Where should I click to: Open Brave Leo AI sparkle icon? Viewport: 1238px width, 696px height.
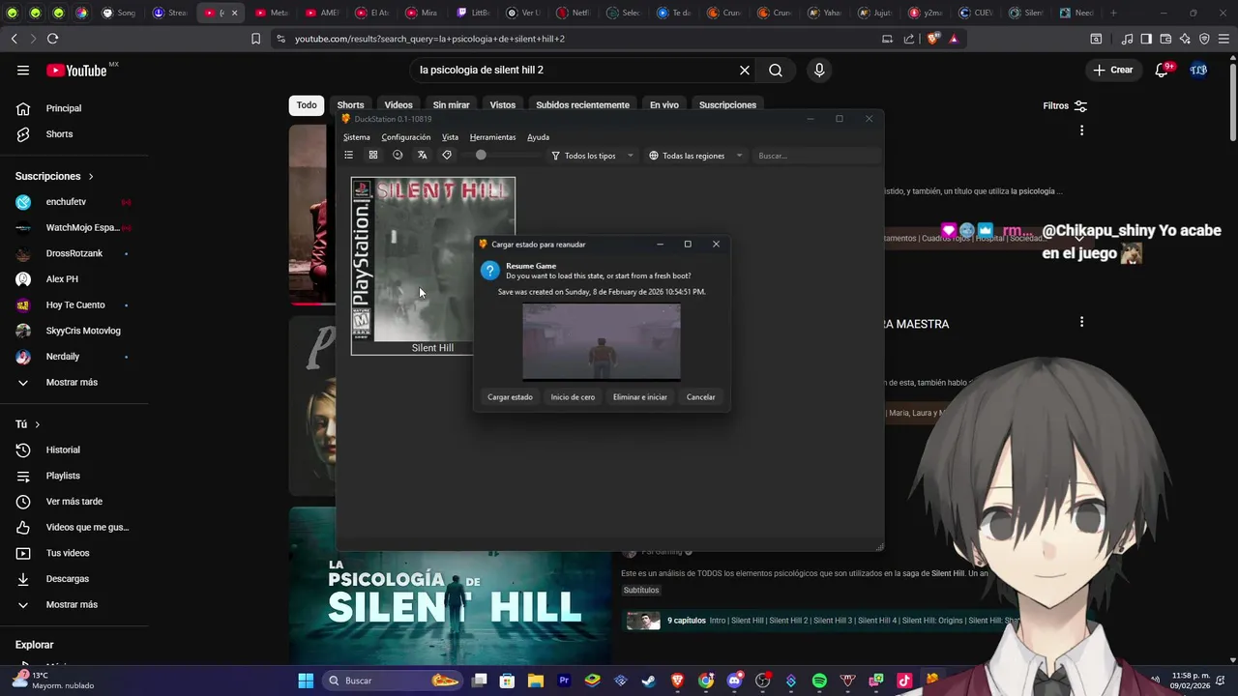[x=1185, y=39]
